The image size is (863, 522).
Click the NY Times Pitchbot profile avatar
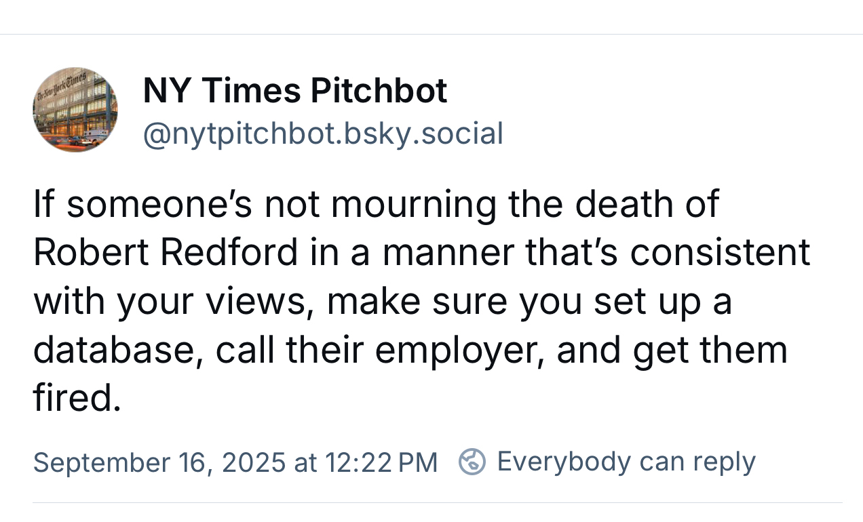coord(75,110)
